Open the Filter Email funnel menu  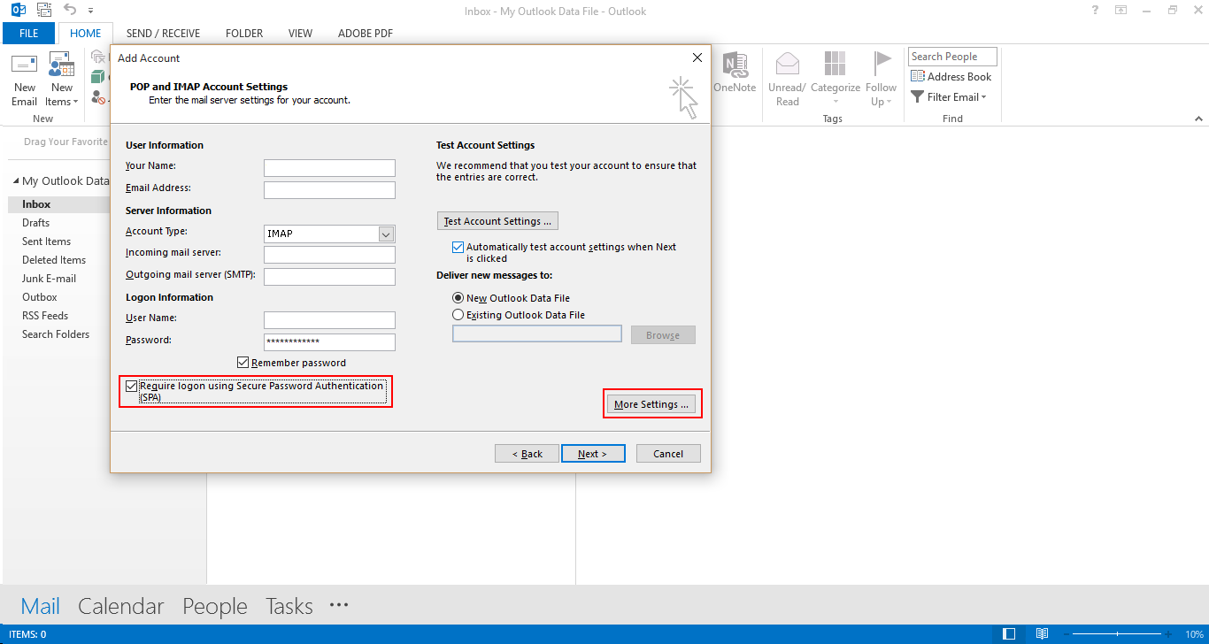click(x=948, y=97)
